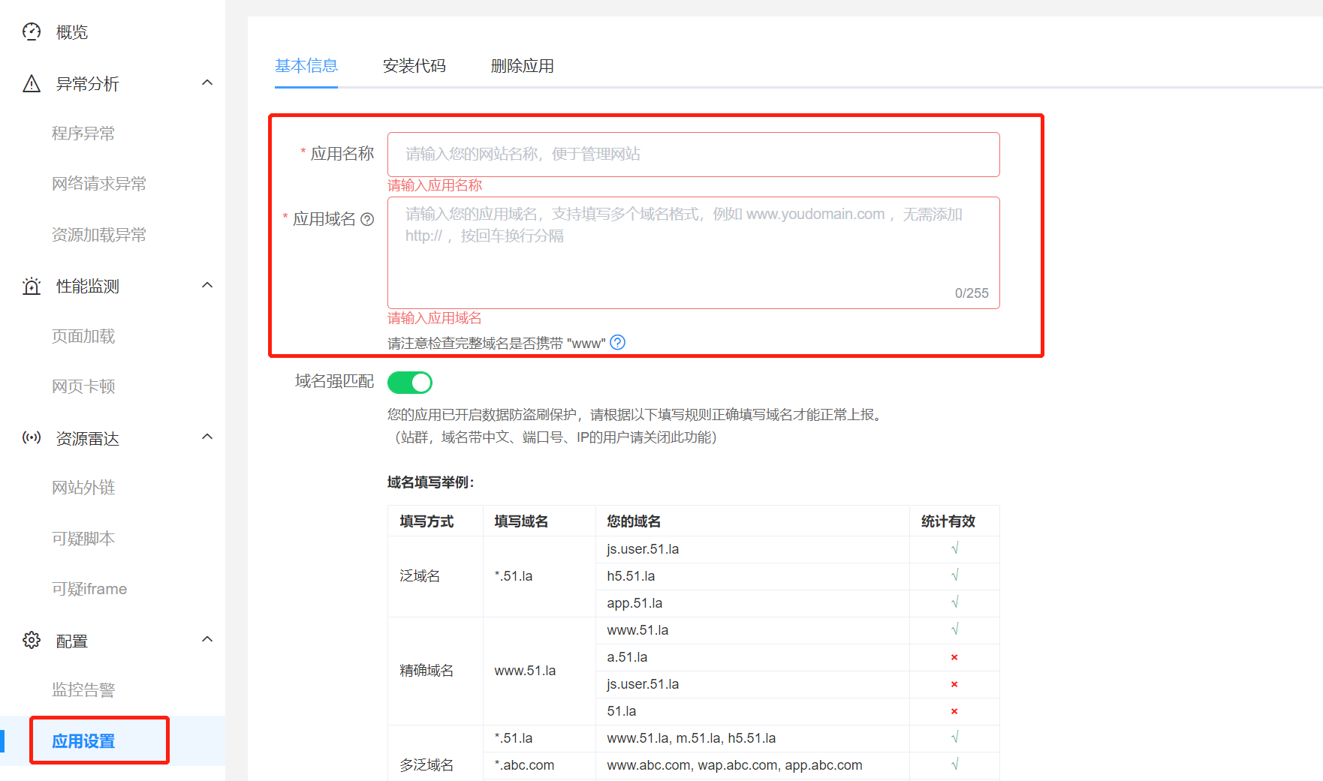Collapse the 异常分析 section chevron

point(208,83)
